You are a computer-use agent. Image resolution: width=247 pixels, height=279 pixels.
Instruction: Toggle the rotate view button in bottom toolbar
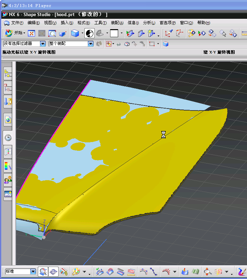pos(53,271)
